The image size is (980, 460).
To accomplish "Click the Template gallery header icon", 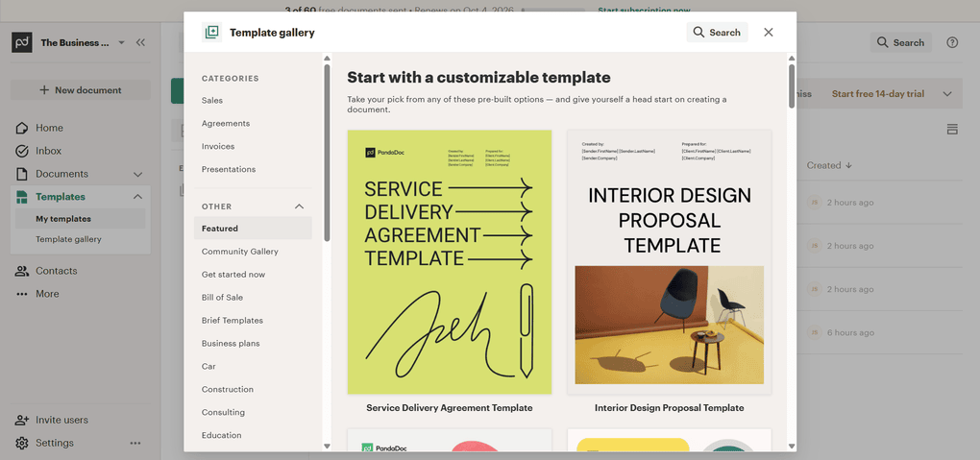I will pos(212,33).
